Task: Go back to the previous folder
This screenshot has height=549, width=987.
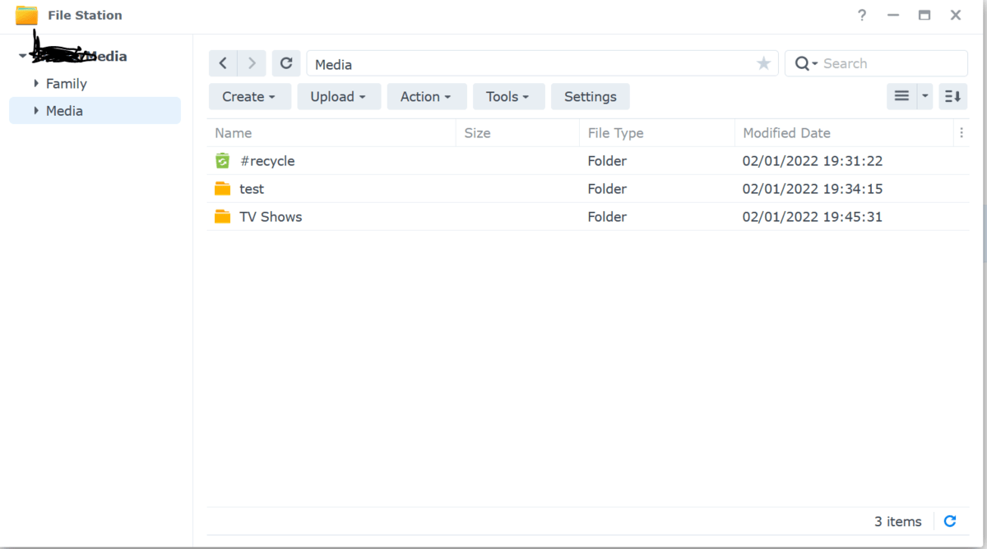Action: tap(223, 63)
